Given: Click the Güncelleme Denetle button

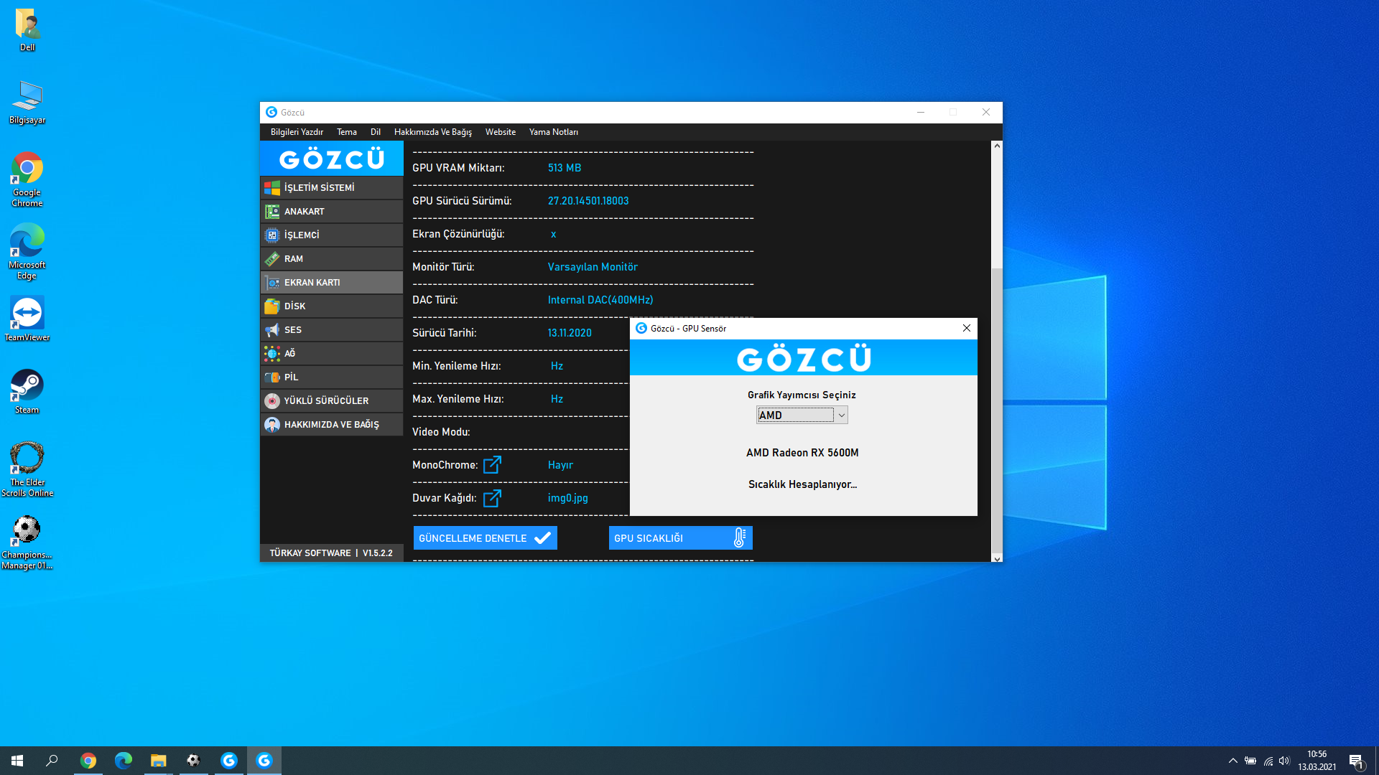Looking at the screenshot, I should click(485, 538).
